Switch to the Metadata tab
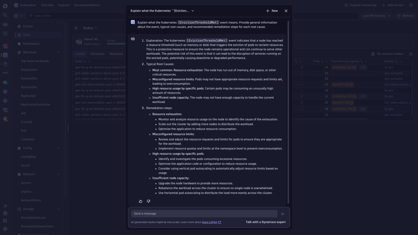Screen dimensions: 418x235 point(116,54)
